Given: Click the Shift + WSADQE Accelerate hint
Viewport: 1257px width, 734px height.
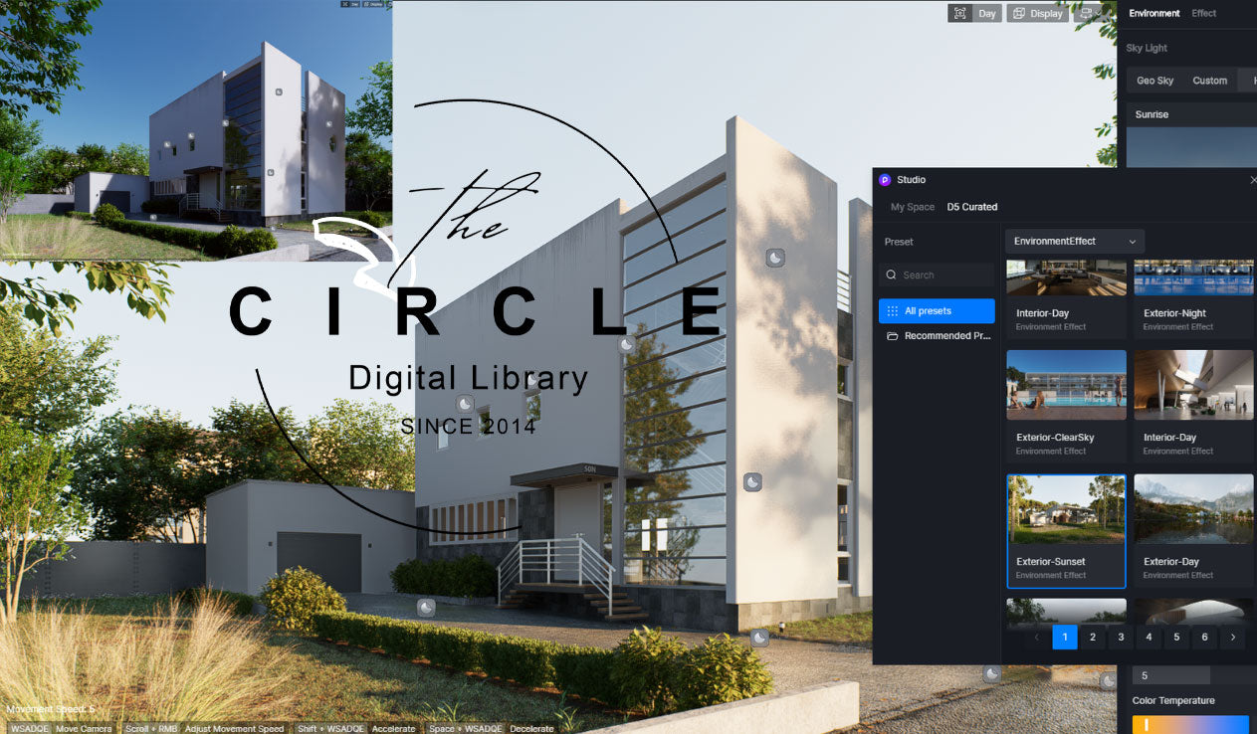Looking at the screenshot, I should pos(356,729).
